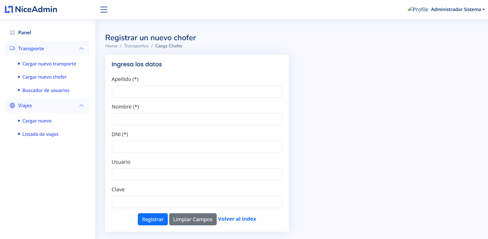Focus the Apellido input field
The image size is (488, 239).
click(197, 92)
